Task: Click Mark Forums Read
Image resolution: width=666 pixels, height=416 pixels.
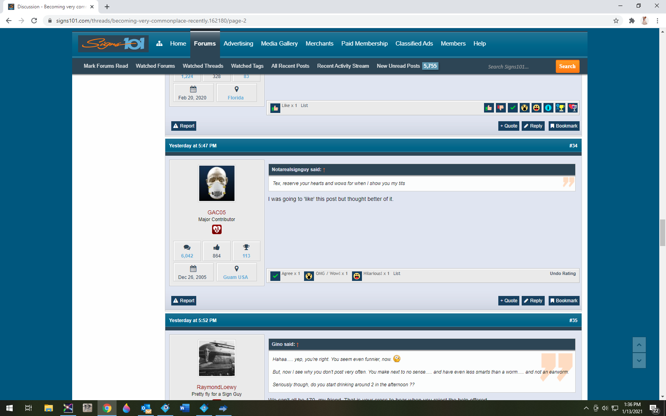Action: [x=106, y=66]
